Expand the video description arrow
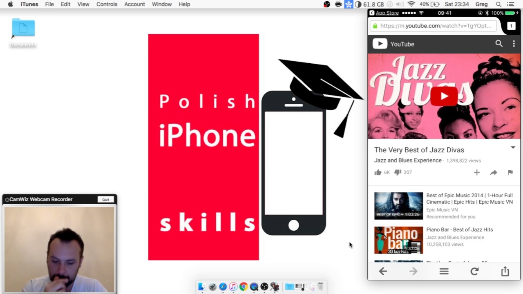This screenshot has width=523, height=294. 513,147
